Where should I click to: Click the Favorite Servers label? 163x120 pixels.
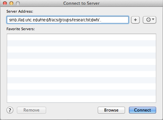20,29
